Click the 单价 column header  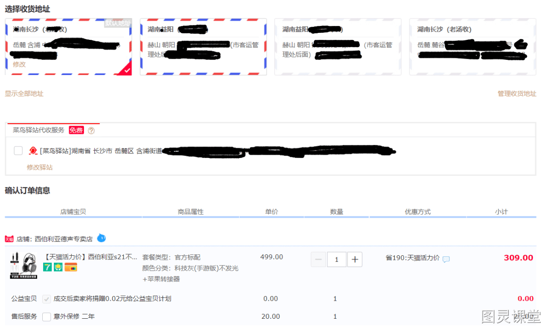point(272,212)
